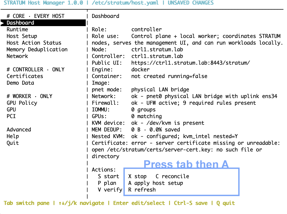Click the 'Ctrl-S save' footer hint
Screen dimensions: 287x214
pos(191,203)
